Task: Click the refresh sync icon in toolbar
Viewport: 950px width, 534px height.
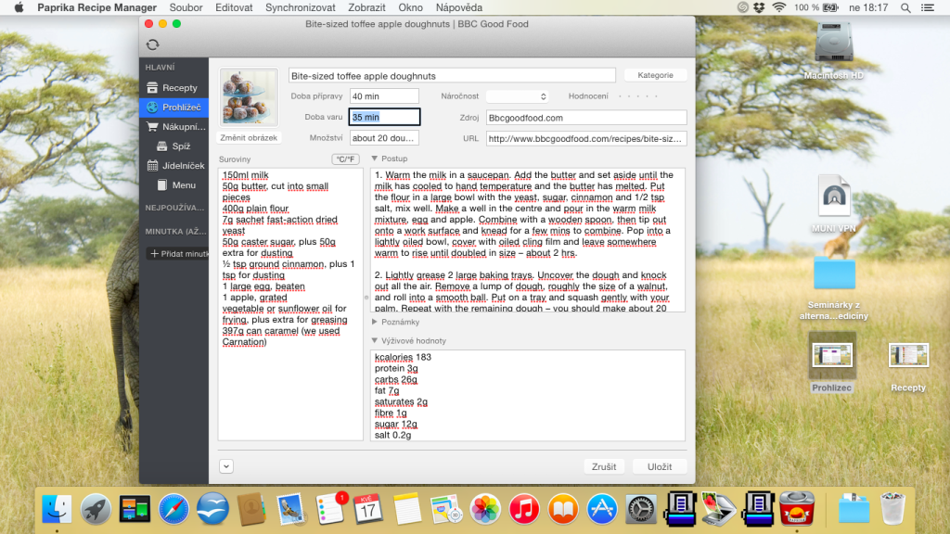Action: click(153, 44)
